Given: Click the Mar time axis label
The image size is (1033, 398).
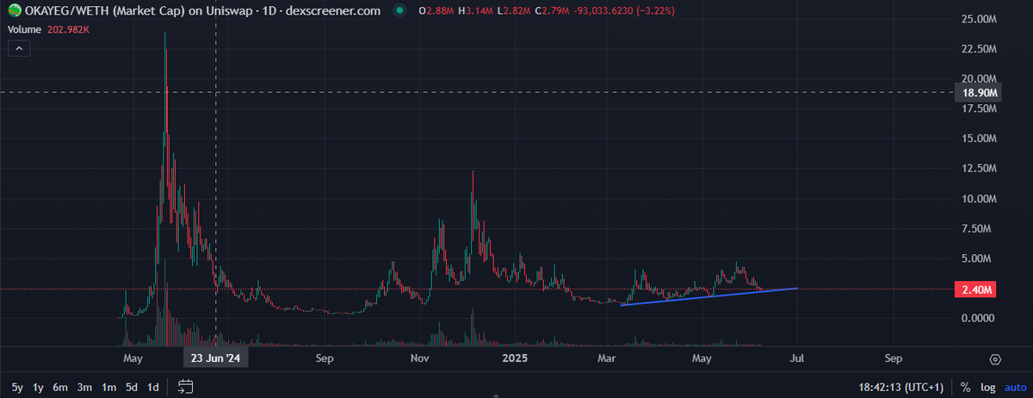Looking at the screenshot, I should pos(608,358).
